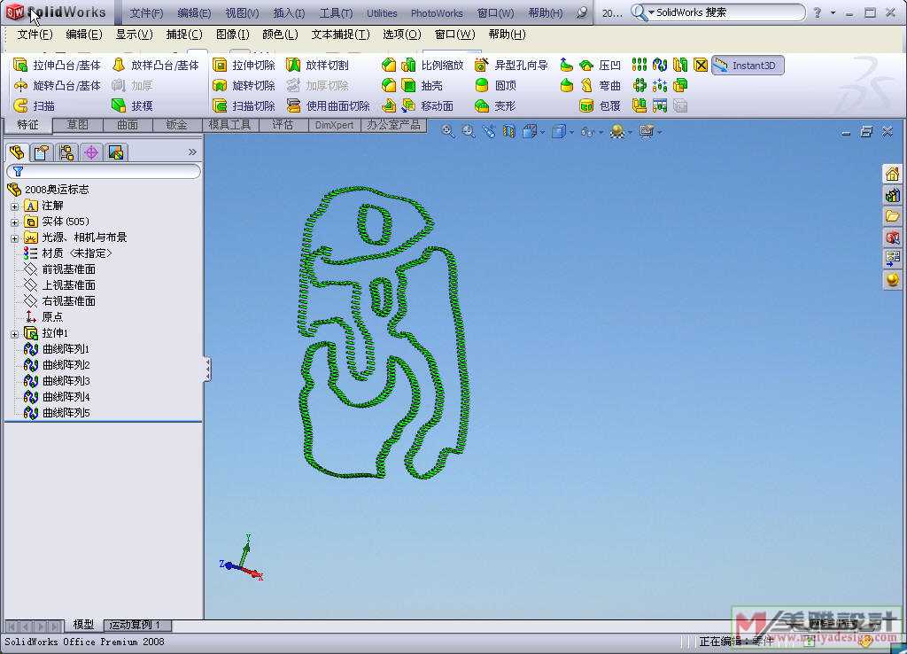
Task: Click the linear pattern icon of green dots
Action: tap(640, 65)
